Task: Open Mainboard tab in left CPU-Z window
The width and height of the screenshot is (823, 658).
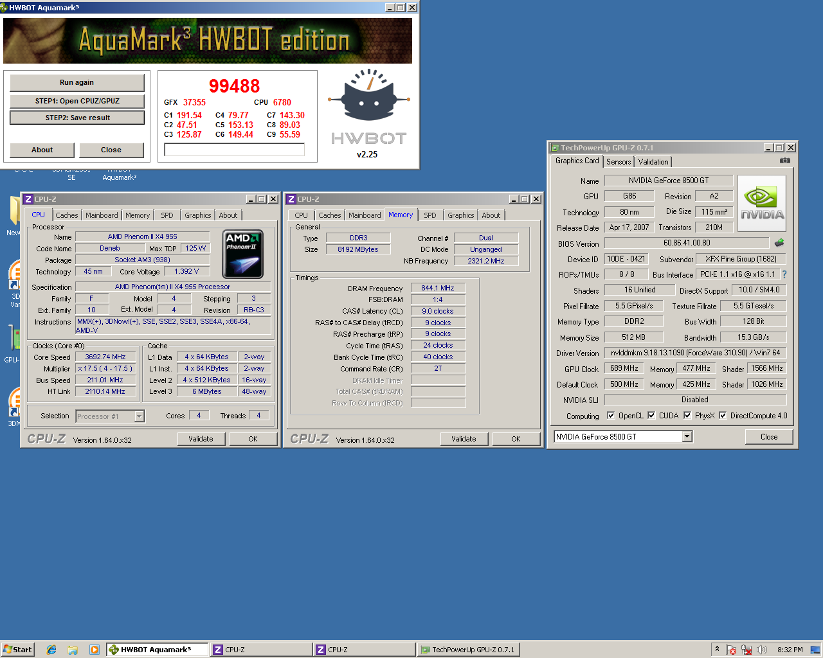Action: point(102,215)
